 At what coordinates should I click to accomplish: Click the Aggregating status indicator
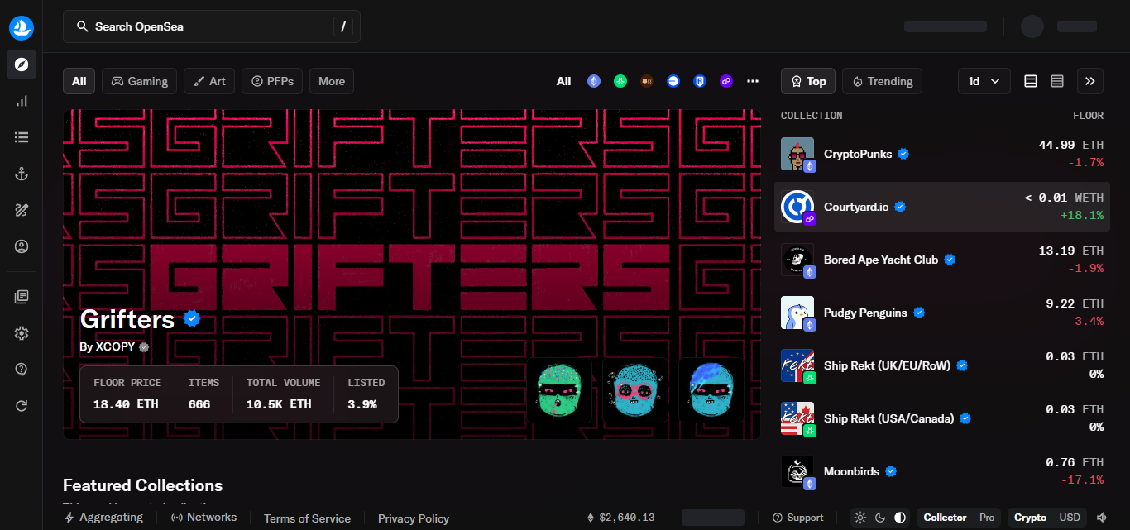click(103, 518)
